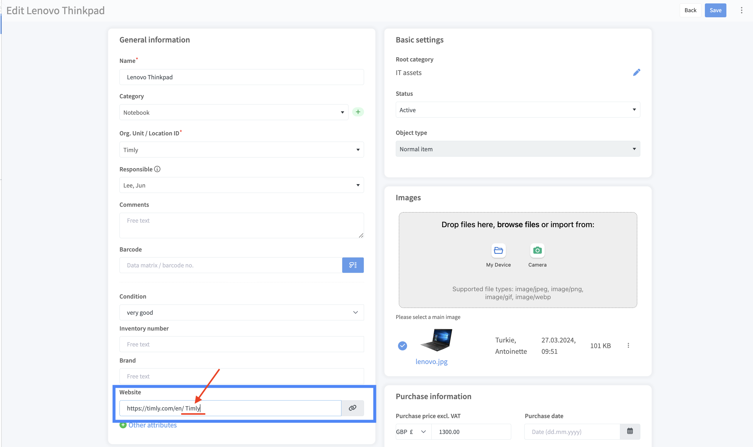Image resolution: width=753 pixels, height=447 pixels.
Task: Open Responsible dropdown showing Lee, Jun
Action: (x=241, y=185)
